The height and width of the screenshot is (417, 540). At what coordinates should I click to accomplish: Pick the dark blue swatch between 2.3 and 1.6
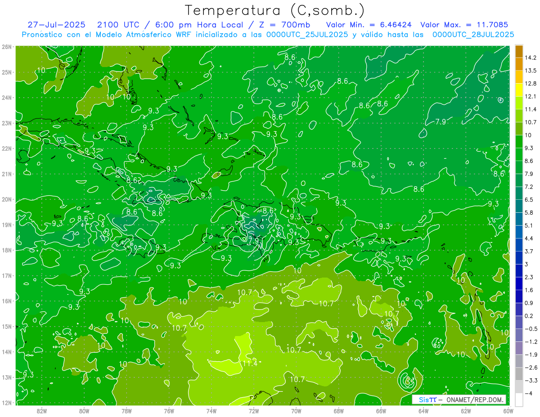coord(519,283)
